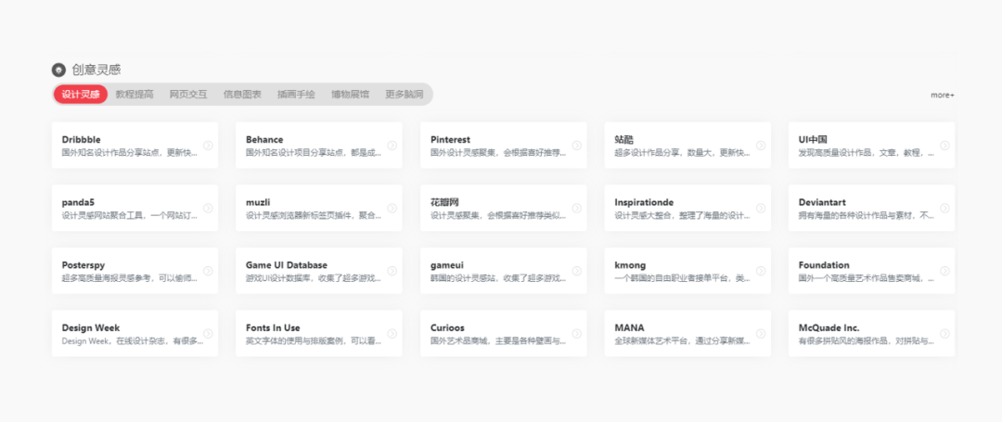Click the arrow icon on Game UI Database card
Screen dimensions: 1002x422
[392, 271]
